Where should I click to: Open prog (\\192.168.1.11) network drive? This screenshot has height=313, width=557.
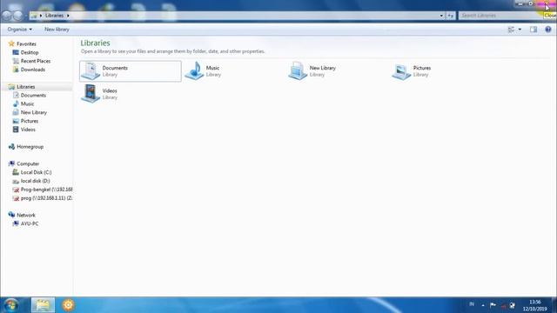[43, 198]
